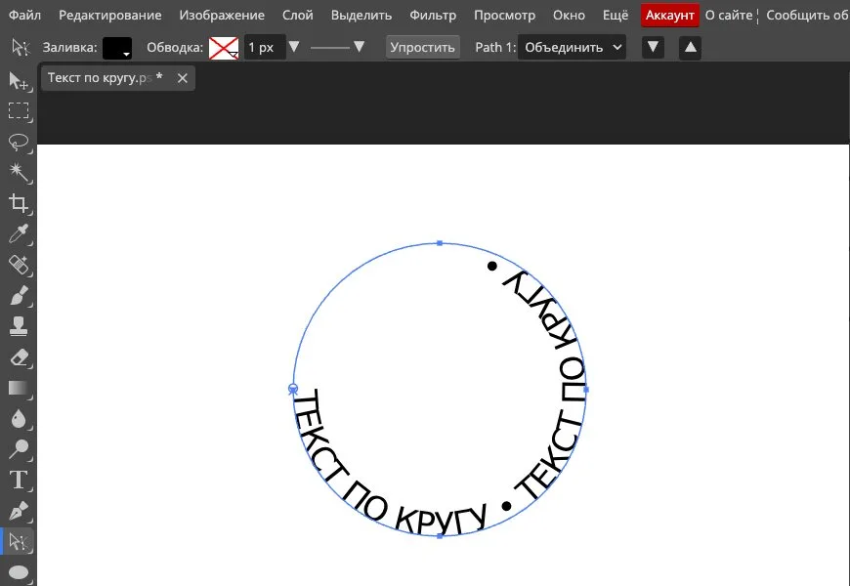Select the Pen tool
The image size is (850, 586).
(19, 511)
